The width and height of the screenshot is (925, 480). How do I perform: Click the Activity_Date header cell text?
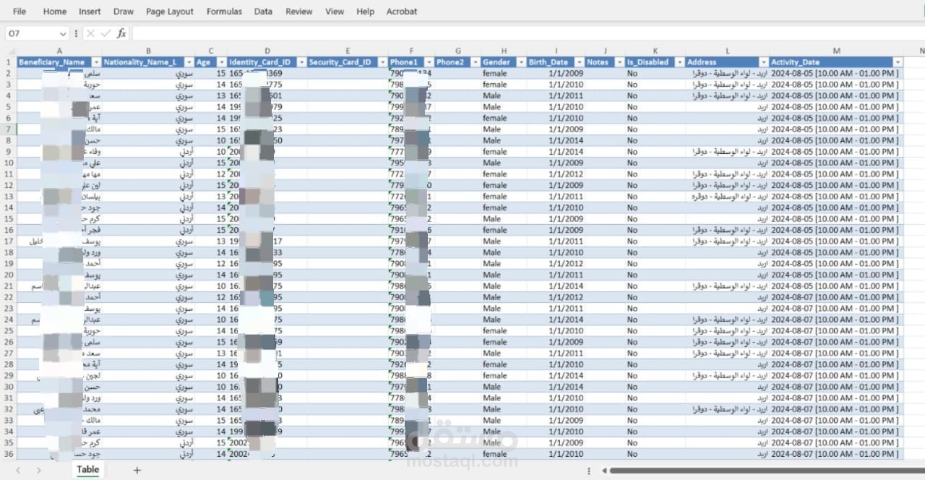pyautogui.click(x=796, y=62)
